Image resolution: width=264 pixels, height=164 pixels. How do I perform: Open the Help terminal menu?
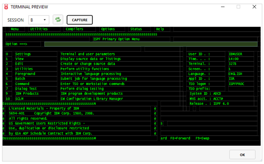tap(160, 29)
